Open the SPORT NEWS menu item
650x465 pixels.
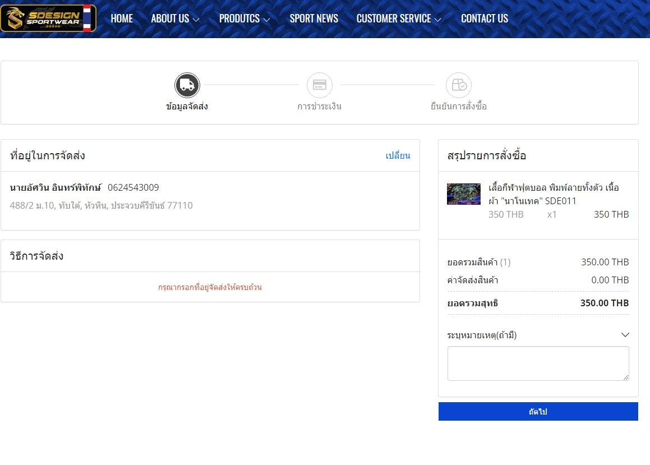314,19
